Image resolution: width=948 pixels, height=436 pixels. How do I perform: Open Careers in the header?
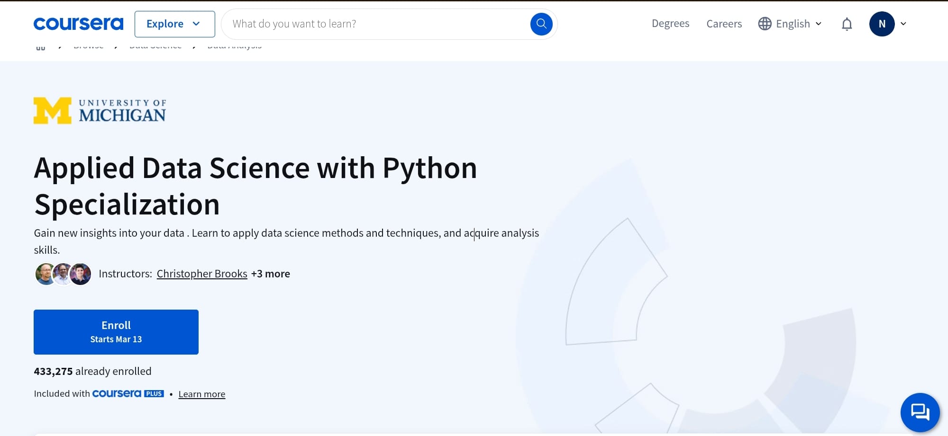[x=724, y=24]
